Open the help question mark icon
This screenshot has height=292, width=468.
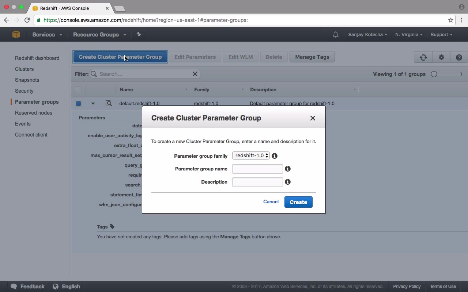tap(459, 57)
